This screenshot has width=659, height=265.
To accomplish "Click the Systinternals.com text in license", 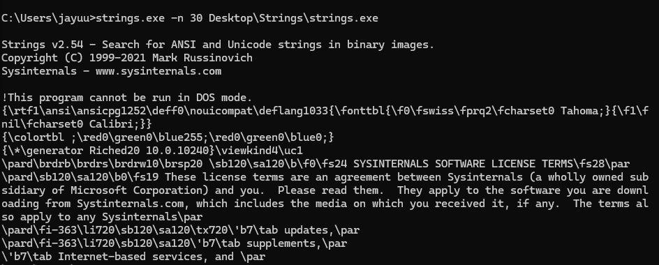I will (x=131, y=203).
